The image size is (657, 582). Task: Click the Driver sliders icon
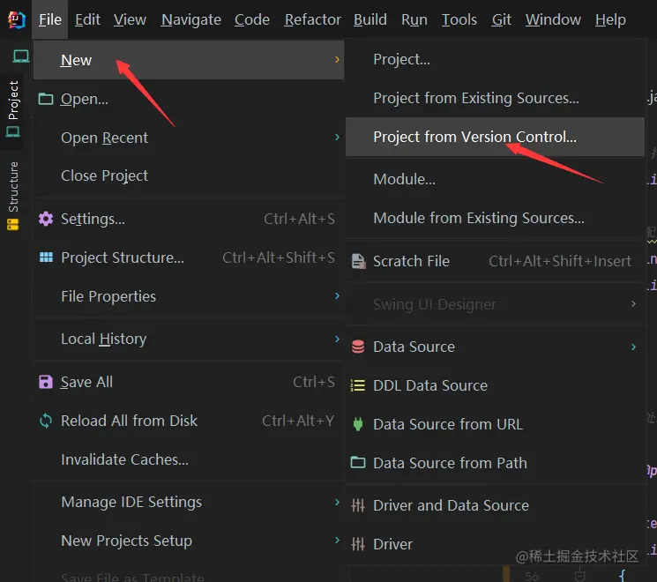point(358,544)
